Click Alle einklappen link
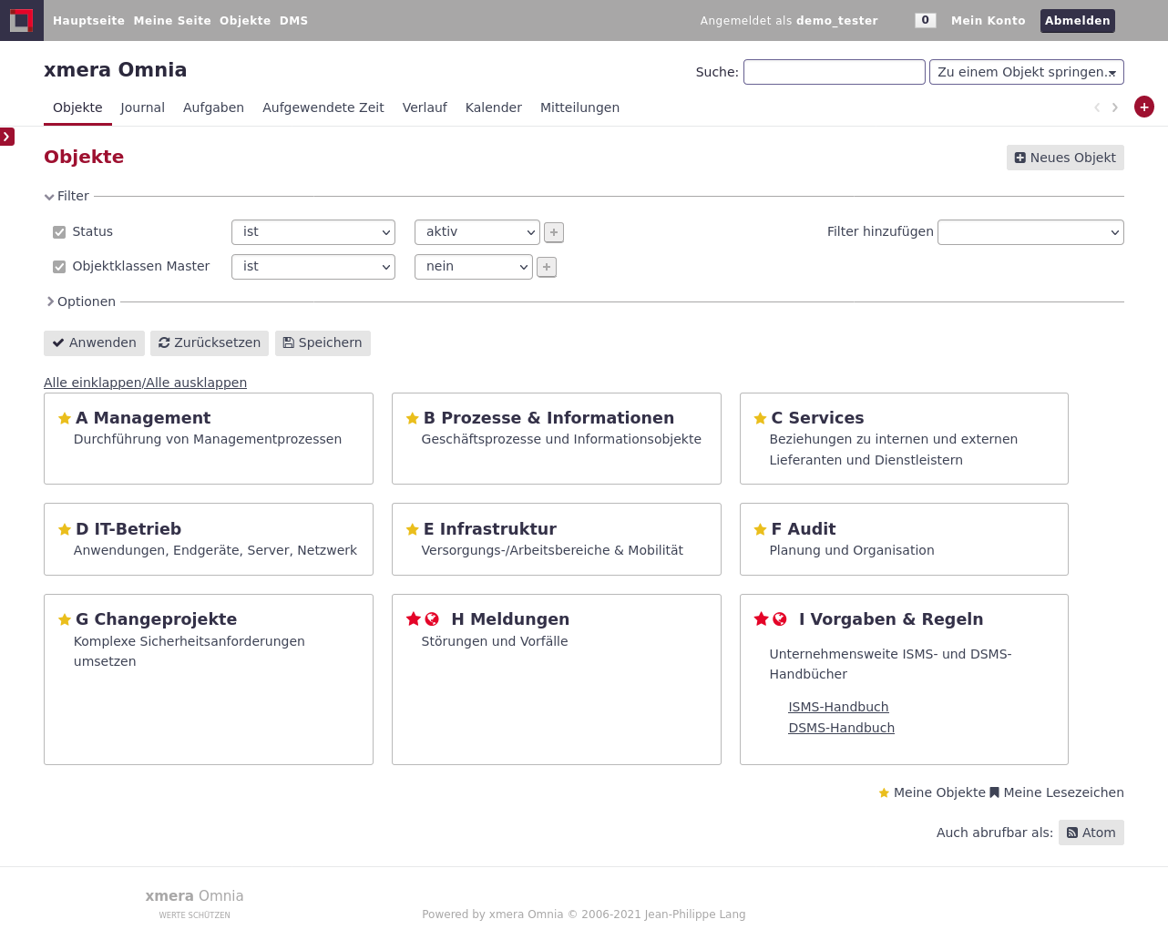Screen dimensions: 1168x940 [93, 383]
